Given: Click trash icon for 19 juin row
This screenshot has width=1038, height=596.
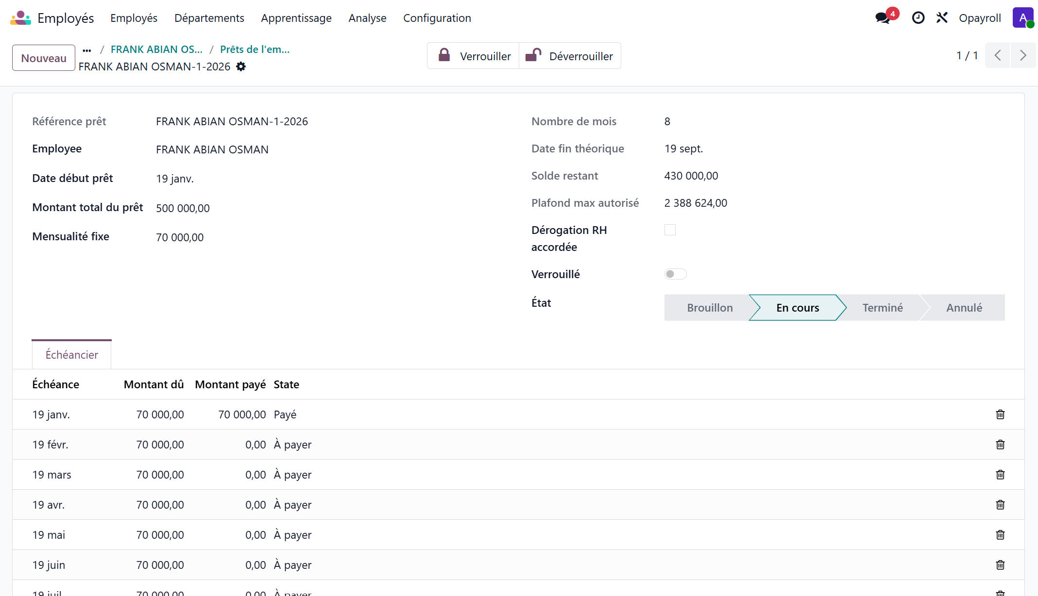Looking at the screenshot, I should pyautogui.click(x=1000, y=565).
